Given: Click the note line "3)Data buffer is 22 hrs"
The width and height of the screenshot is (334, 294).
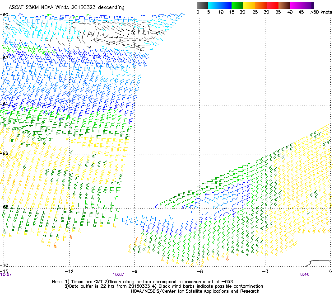Looking at the screenshot, I should click(163, 286).
